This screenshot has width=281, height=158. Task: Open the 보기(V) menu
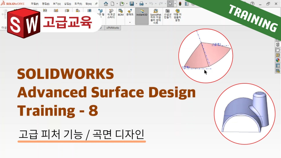[x=57, y=4]
